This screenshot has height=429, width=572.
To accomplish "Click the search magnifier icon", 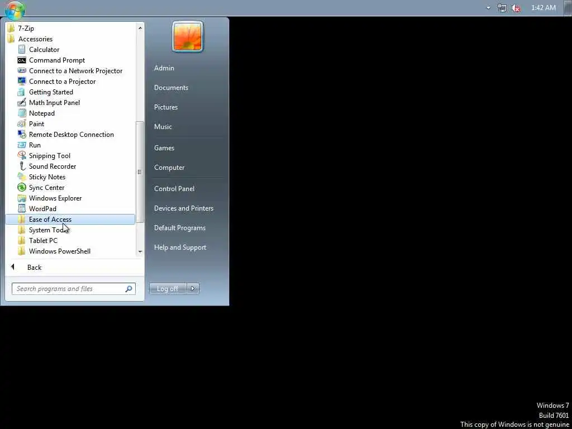I will click(129, 289).
